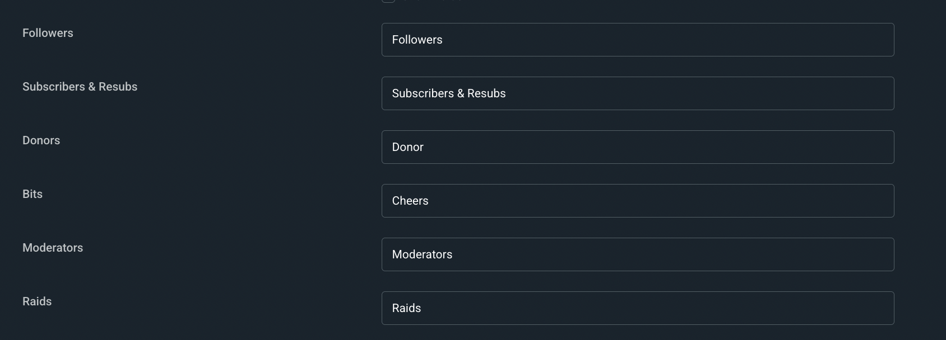Viewport: 946px width, 340px height.
Task: Place cursor after the word Cheers
Action: point(429,201)
